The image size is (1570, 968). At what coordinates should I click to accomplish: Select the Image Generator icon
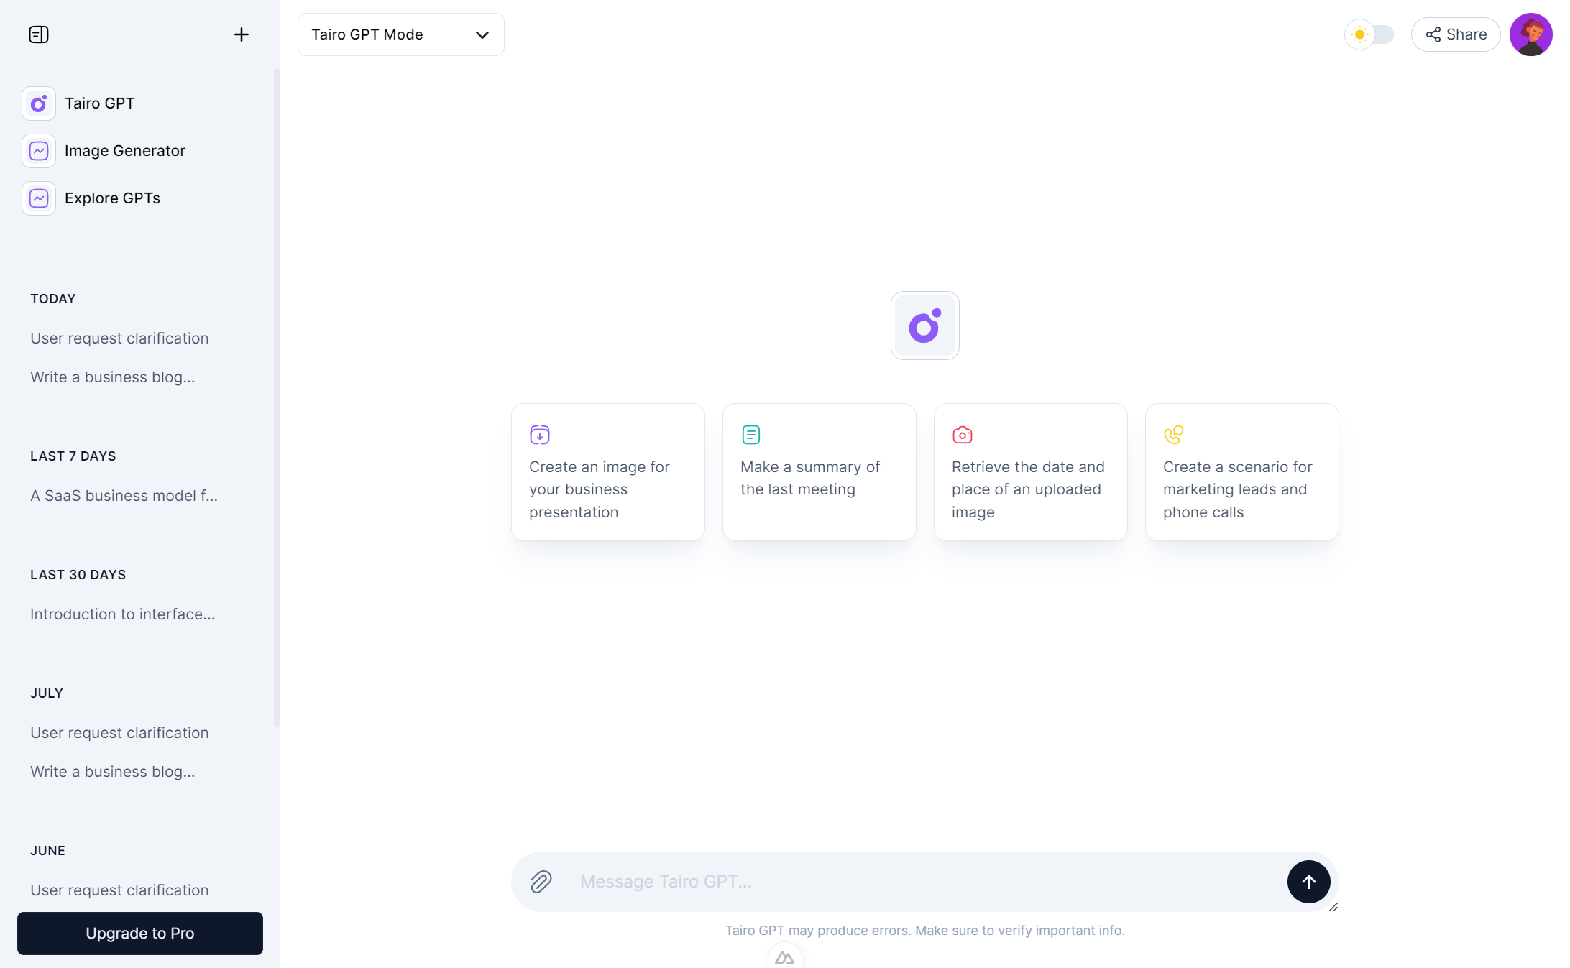click(38, 150)
